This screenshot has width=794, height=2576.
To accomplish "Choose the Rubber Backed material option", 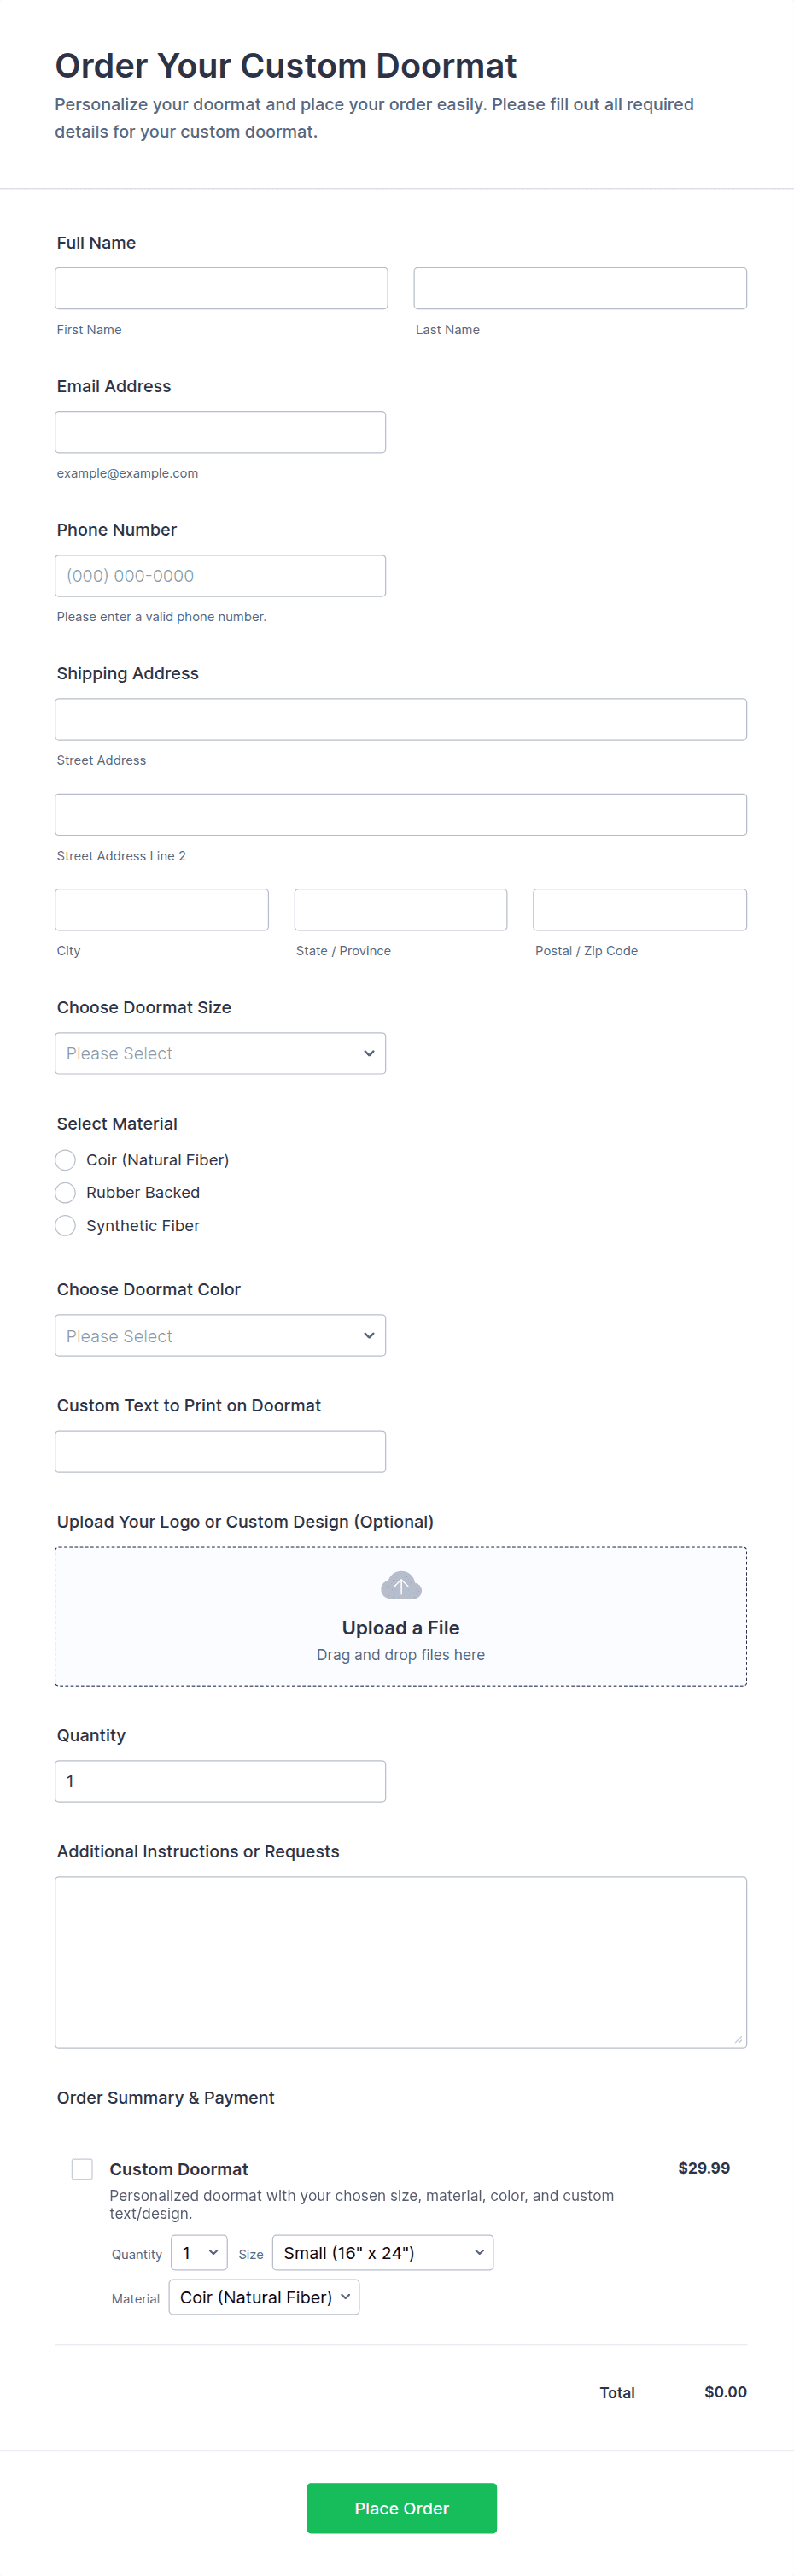I will point(66,1192).
